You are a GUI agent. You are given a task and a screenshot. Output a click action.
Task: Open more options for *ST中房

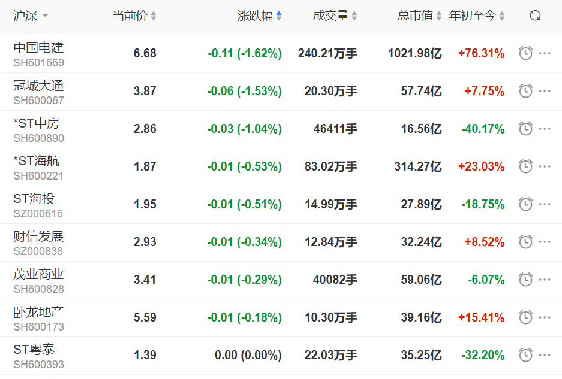(545, 129)
